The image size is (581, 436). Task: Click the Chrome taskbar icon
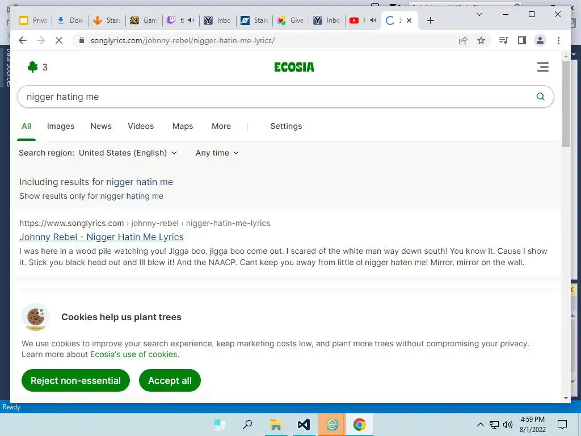pos(359,425)
